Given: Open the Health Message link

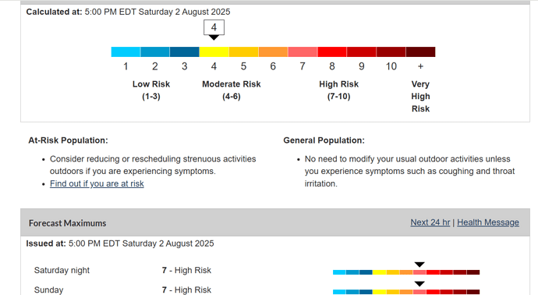Looking at the screenshot, I should 488,222.
